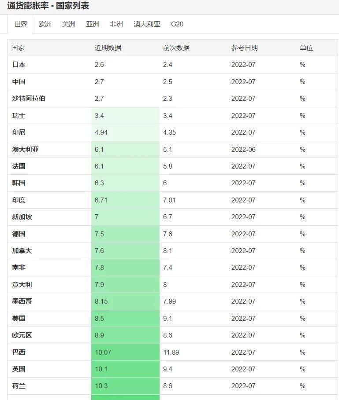Click Eurozone's recent value 8.9
The height and width of the screenshot is (400, 339).
[99, 335]
